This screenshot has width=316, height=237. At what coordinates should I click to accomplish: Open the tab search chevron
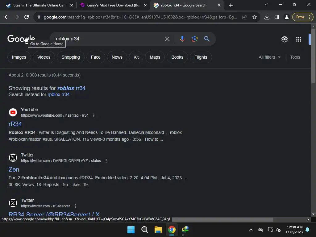point(266,4)
